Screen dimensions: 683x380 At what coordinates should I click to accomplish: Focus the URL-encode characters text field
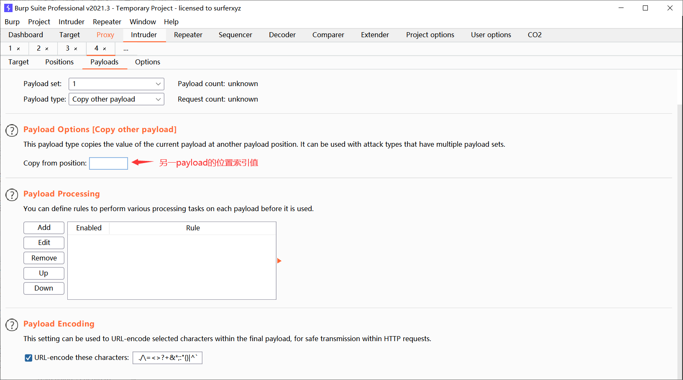pos(167,358)
